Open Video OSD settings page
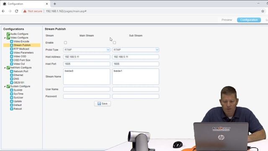Viewport: 268px width, 151px height. click(20, 56)
